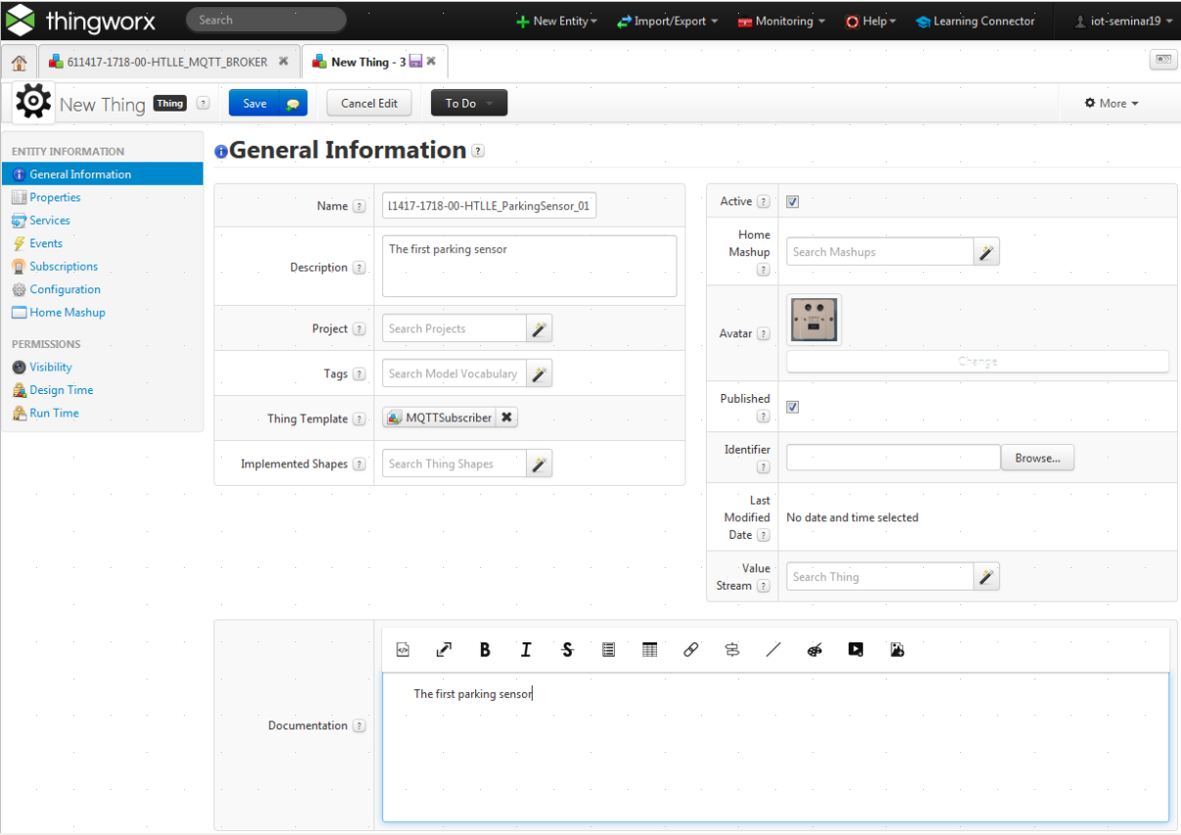The width and height of the screenshot is (1181, 835).
Task: Open the home tab icon
Action: [19, 63]
